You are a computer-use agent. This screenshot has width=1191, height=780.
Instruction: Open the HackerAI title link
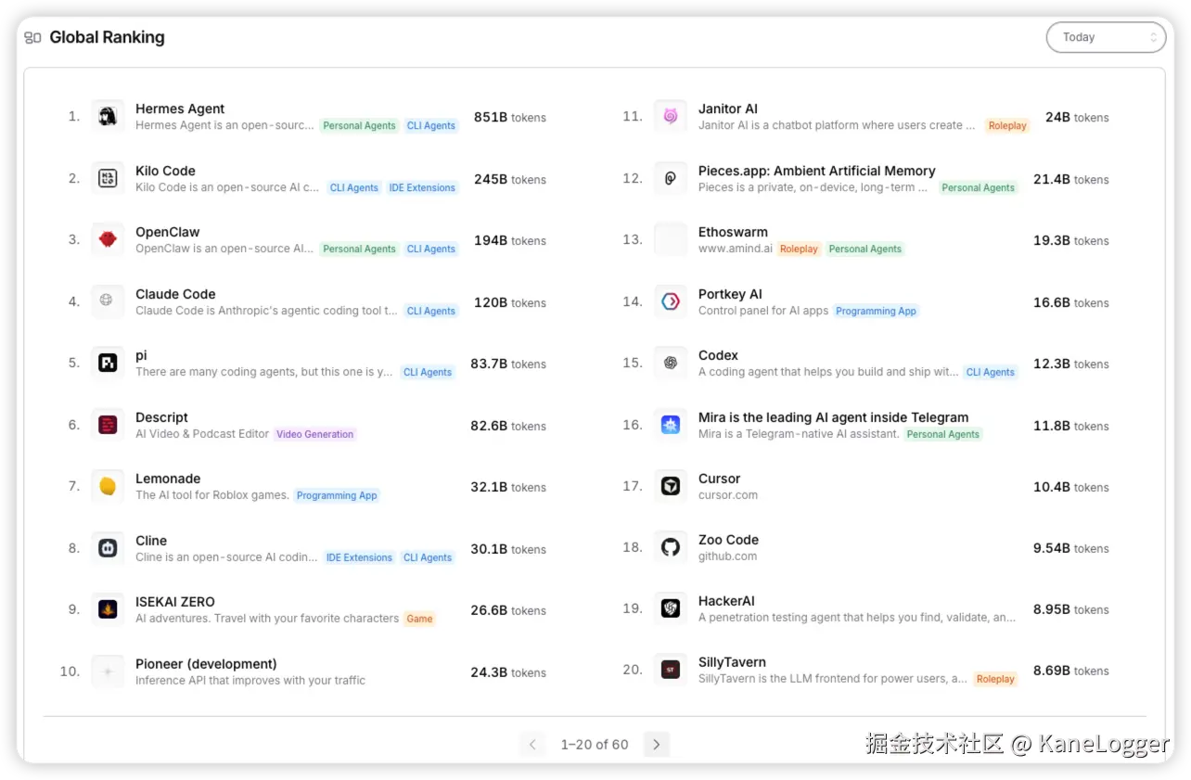[x=726, y=601]
